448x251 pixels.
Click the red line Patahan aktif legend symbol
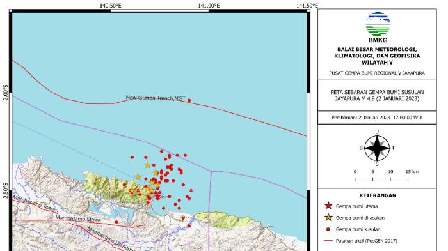click(x=328, y=241)
